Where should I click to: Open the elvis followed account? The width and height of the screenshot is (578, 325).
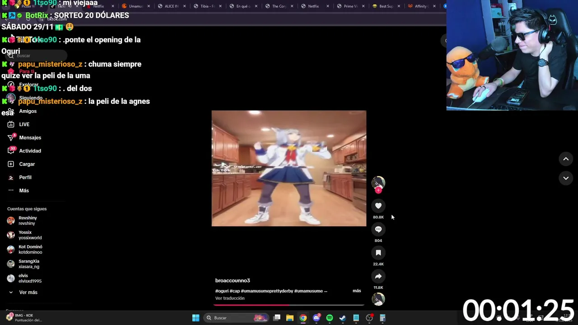25,279
